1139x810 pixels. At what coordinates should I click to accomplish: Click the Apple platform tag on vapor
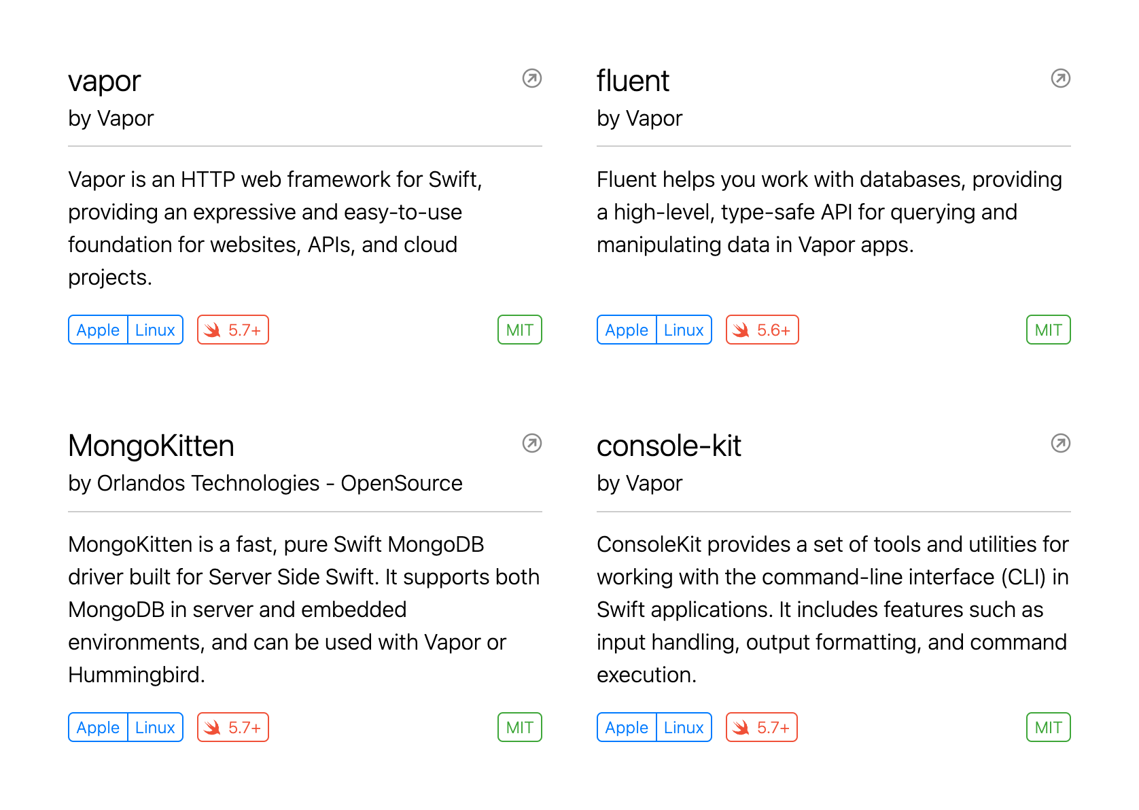click(98, 330)
